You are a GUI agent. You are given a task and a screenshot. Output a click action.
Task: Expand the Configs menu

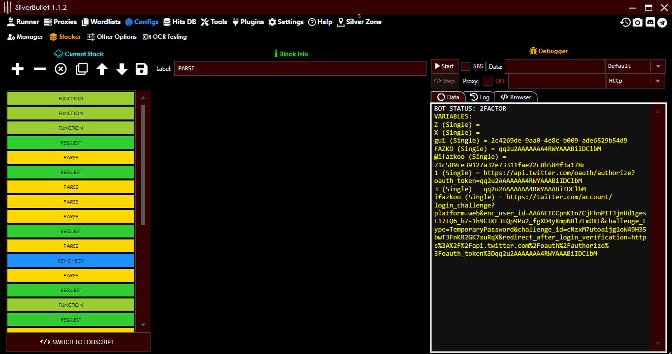(x=142, y=22)
